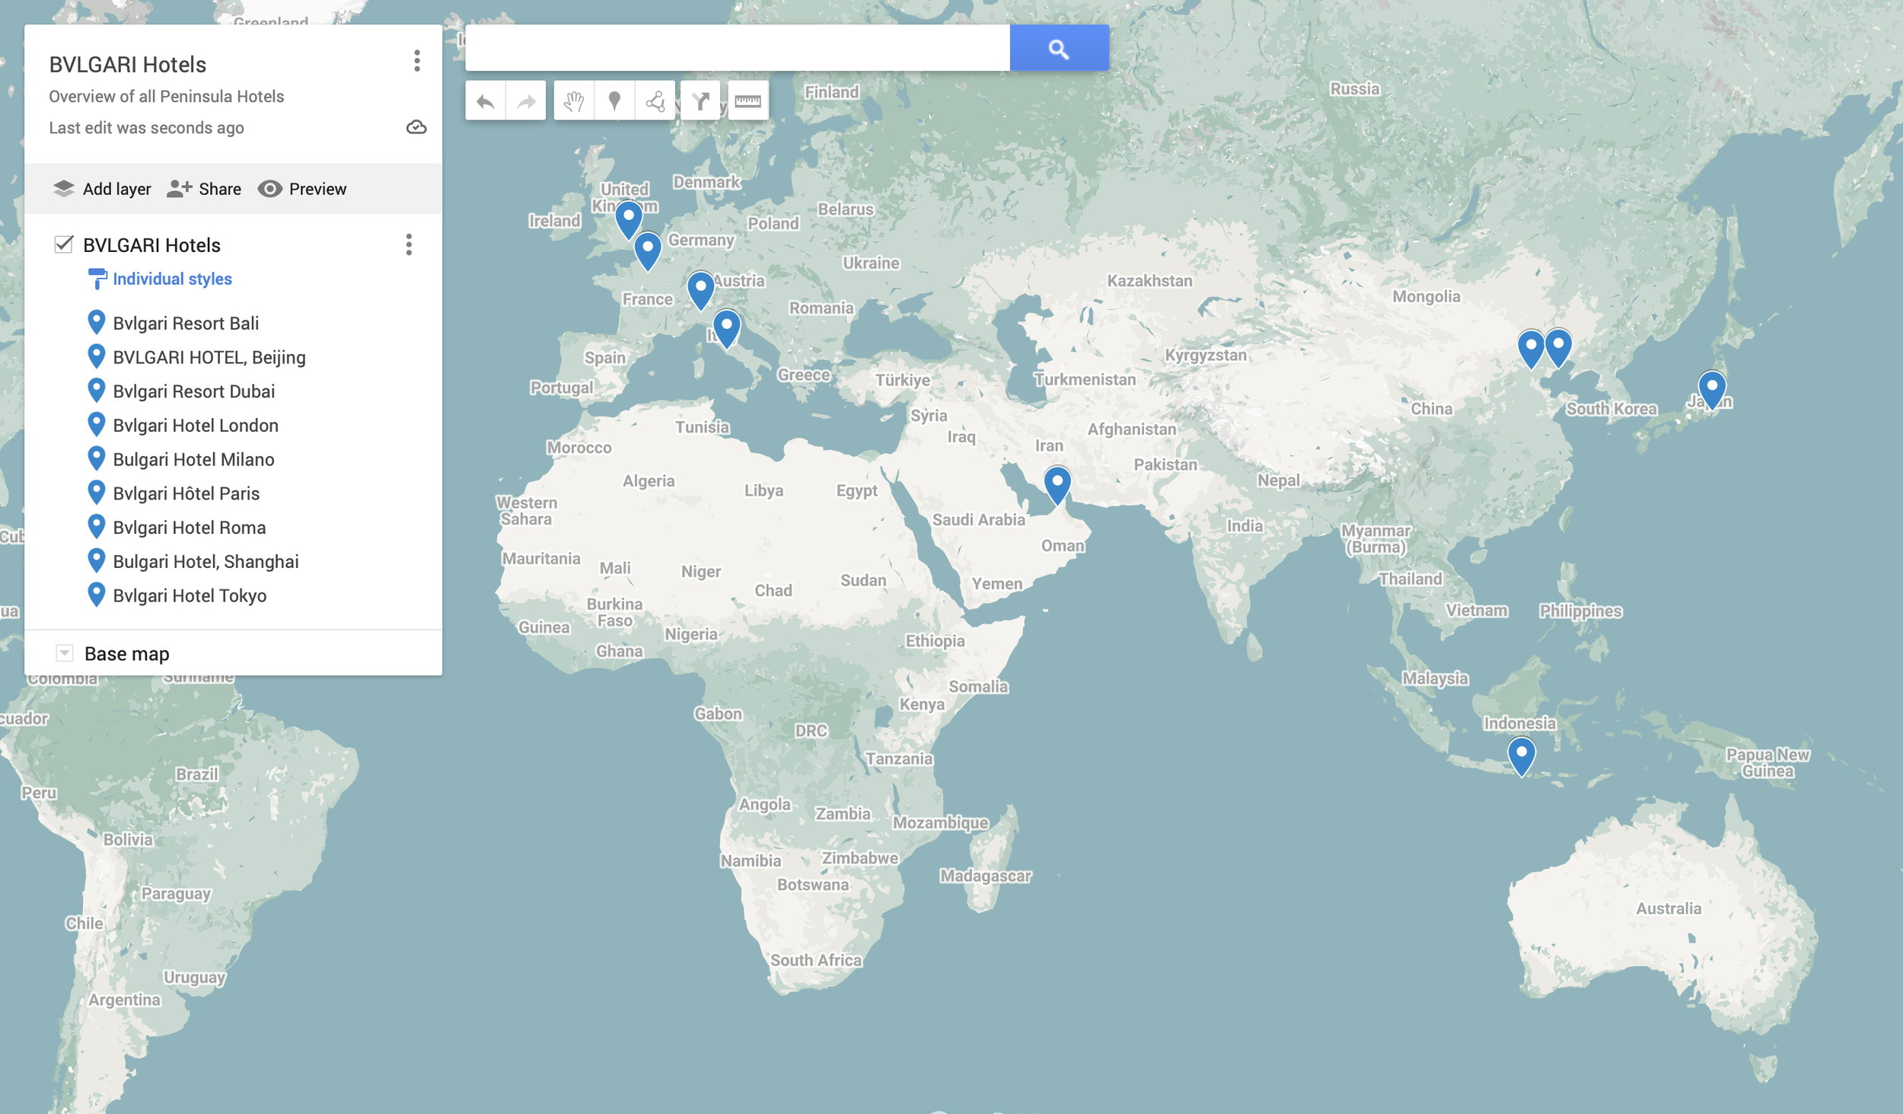
Task: Click the map pin over Dubai
Action: (x=1057, y=486)
